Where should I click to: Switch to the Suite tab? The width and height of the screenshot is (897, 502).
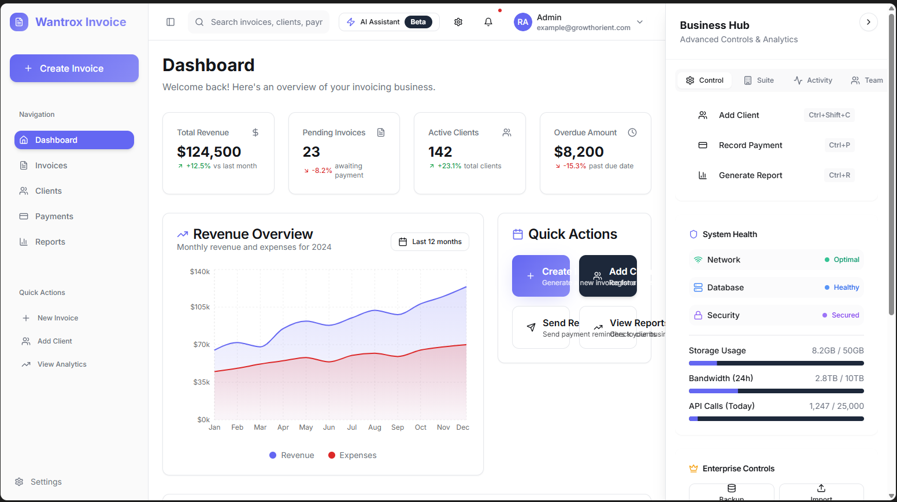(758, 80)
